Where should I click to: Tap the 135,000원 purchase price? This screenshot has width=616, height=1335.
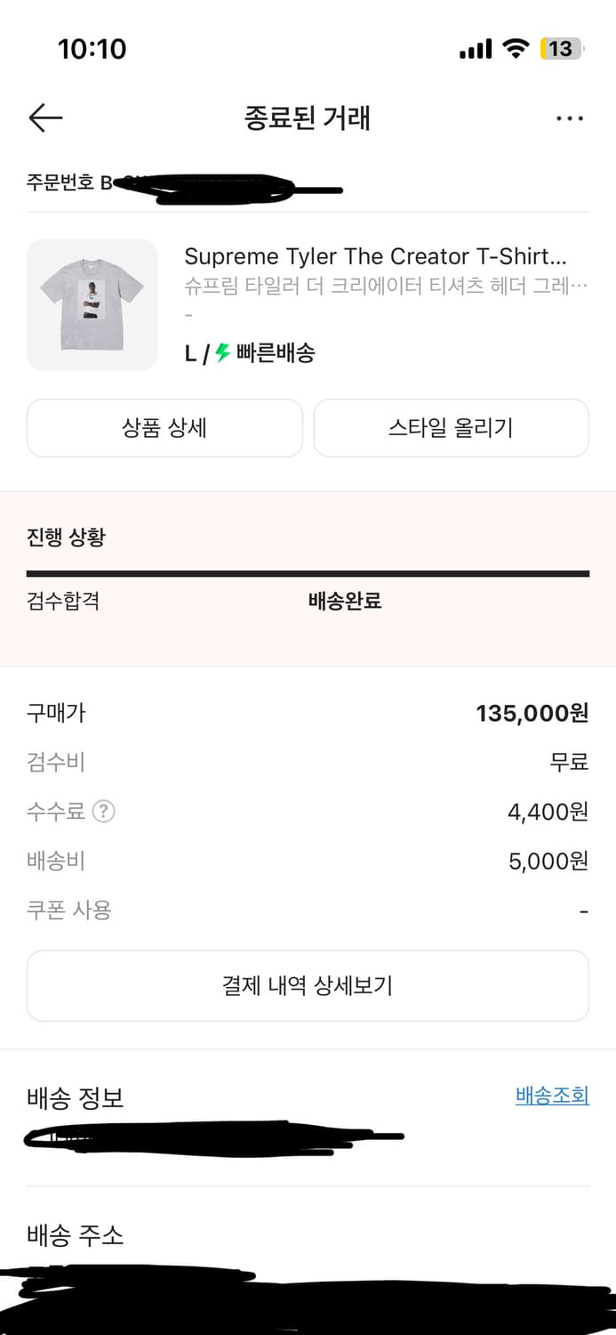pos(532,713)
